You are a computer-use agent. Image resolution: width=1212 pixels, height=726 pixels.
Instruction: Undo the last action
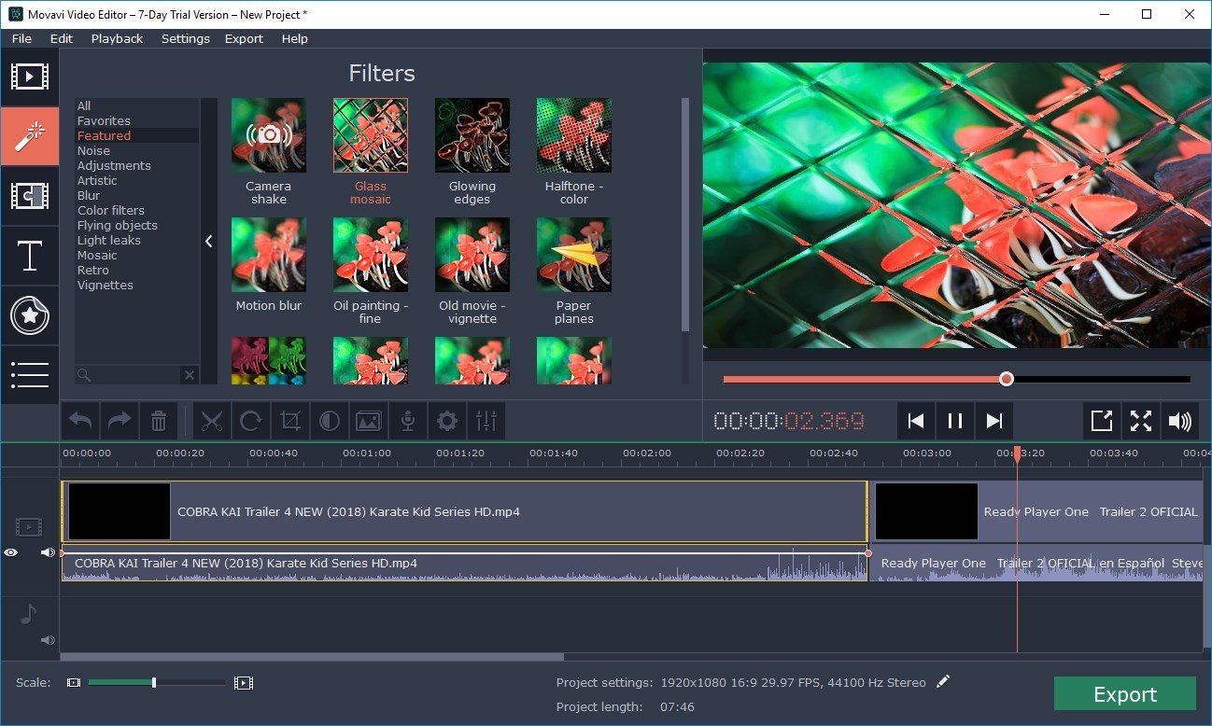click(x=79, y=420)
